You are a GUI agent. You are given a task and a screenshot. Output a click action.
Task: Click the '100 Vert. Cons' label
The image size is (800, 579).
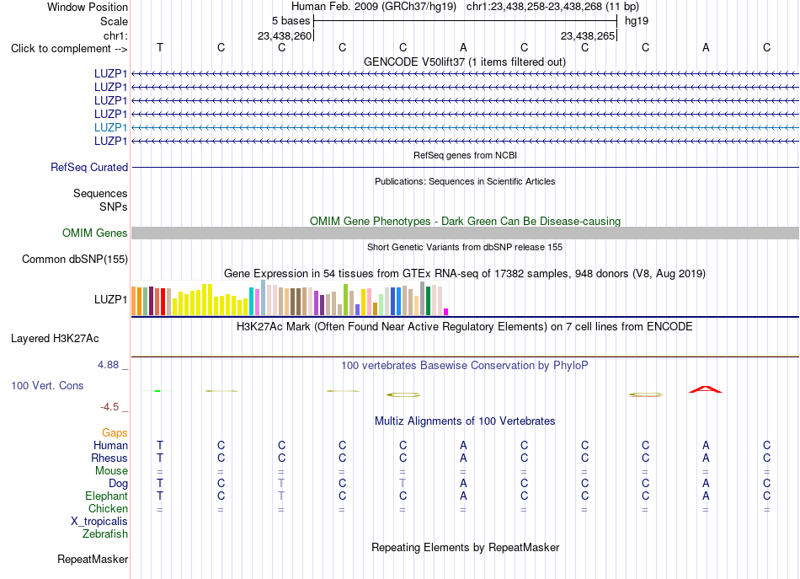[x=47, y=385]
